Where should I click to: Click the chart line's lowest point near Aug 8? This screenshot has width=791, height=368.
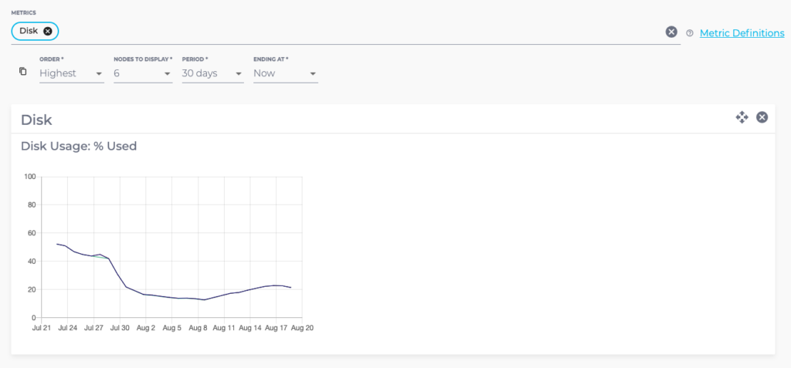[x=203, y=299]
